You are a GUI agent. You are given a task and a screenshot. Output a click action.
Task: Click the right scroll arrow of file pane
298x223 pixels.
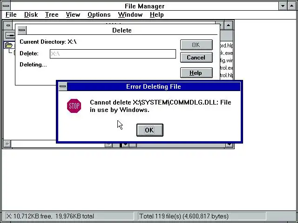pyautogui.click(x=229, y=145)
